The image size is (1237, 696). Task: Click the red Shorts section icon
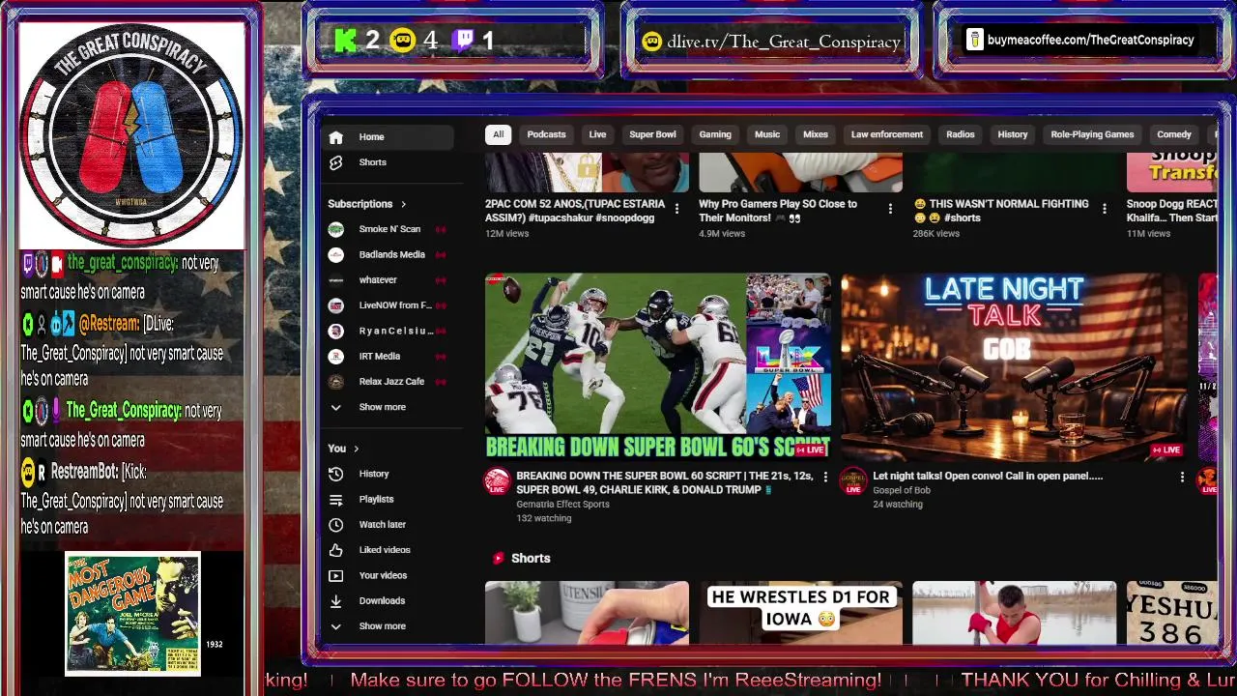(x=499, y=558)
